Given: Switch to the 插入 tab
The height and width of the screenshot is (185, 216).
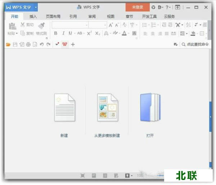Looking at the screenshot, I should click(x=33, y=17).
